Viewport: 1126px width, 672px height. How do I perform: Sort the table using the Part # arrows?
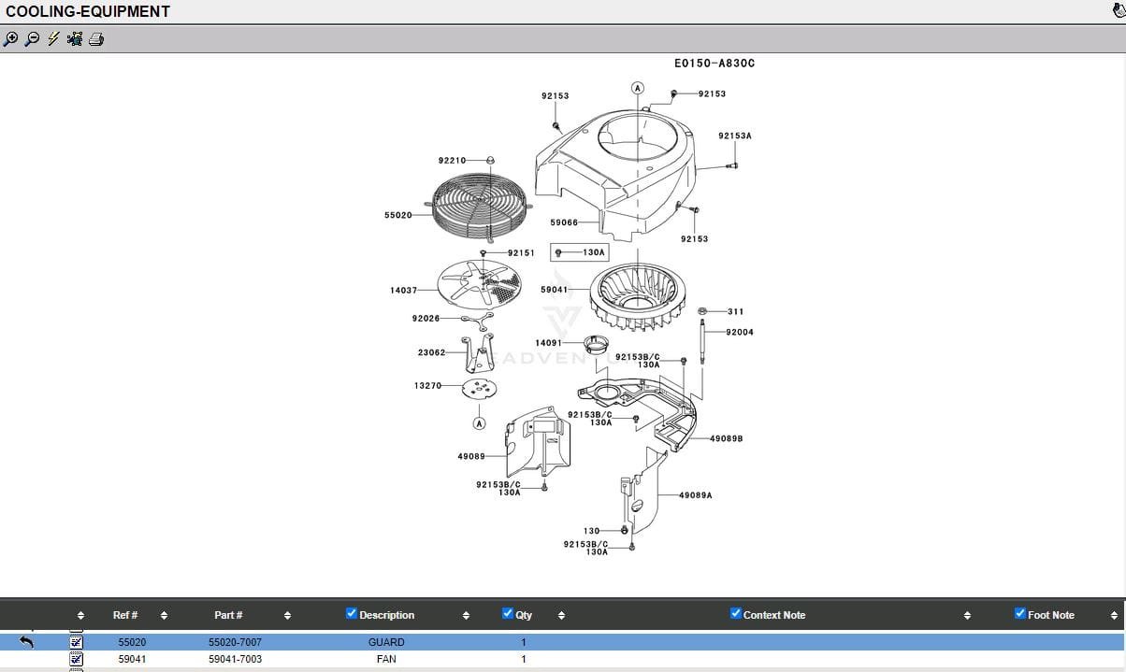[287, 615]
